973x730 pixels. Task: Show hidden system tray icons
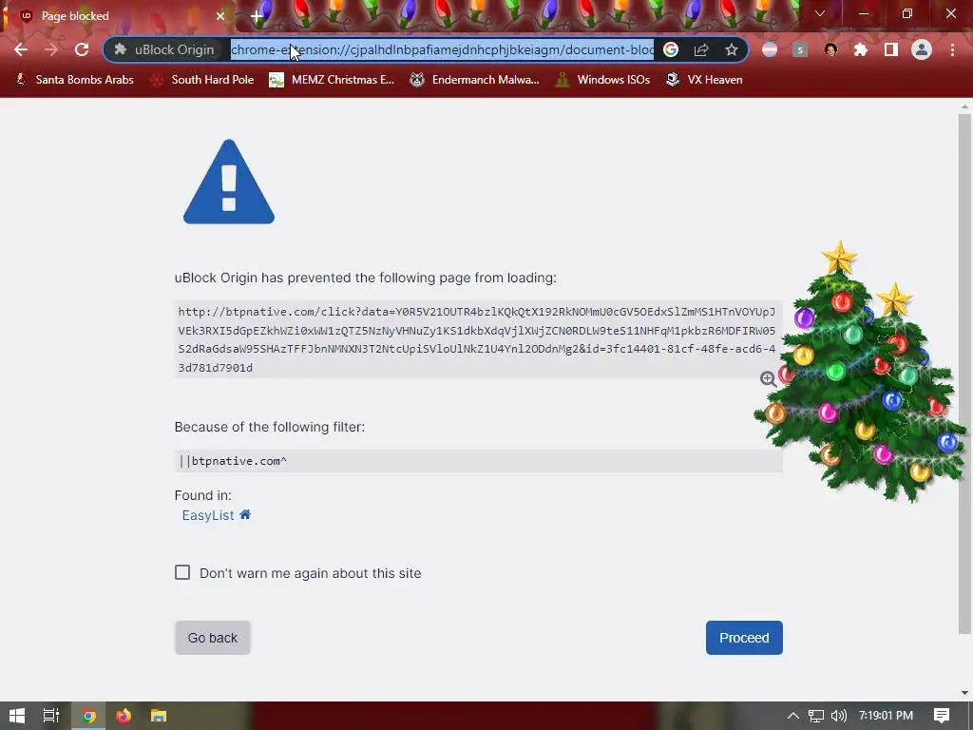click(793, 716)
